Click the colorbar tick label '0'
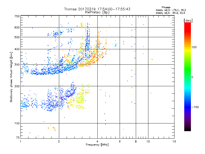 (x=192, y=77)
